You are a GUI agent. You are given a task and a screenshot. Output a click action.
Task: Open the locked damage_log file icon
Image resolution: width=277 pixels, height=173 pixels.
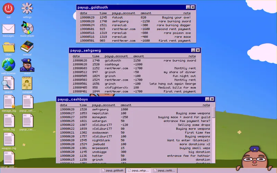click(x=9, y=102)
